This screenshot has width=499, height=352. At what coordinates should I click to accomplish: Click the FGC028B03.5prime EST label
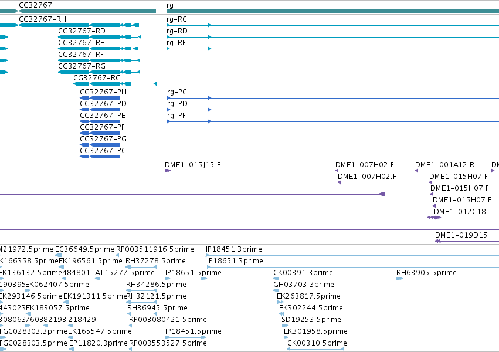coord(34,343)
